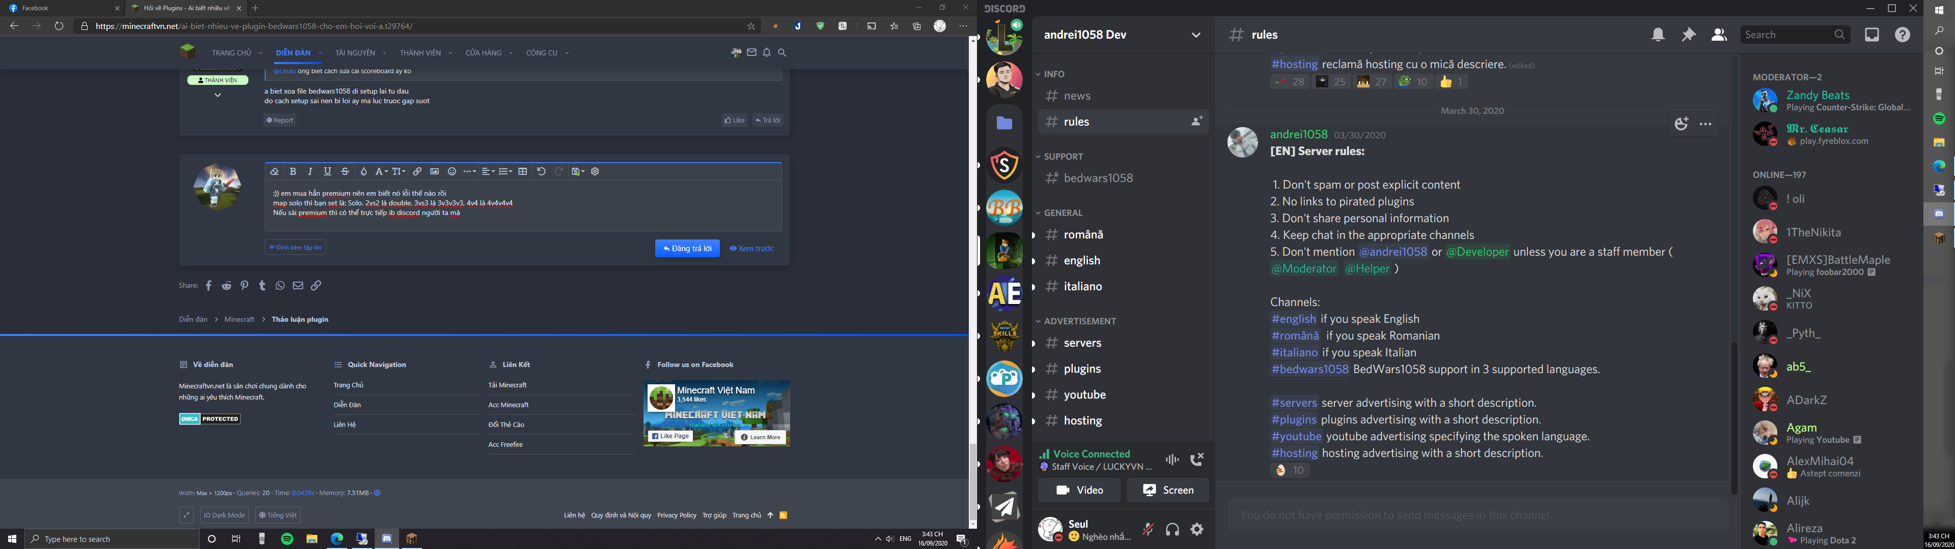Insert a link with the chain icon

point(416,171)
